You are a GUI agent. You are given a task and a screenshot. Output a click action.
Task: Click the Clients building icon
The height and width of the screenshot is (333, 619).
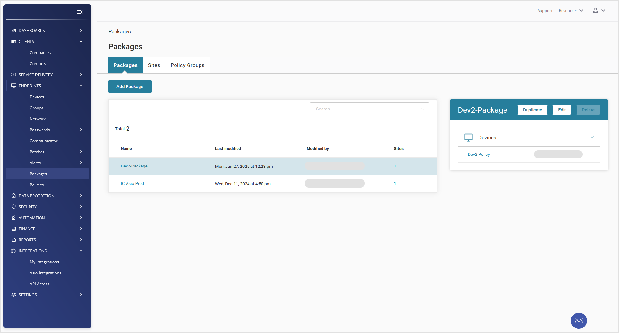point(13,41)
